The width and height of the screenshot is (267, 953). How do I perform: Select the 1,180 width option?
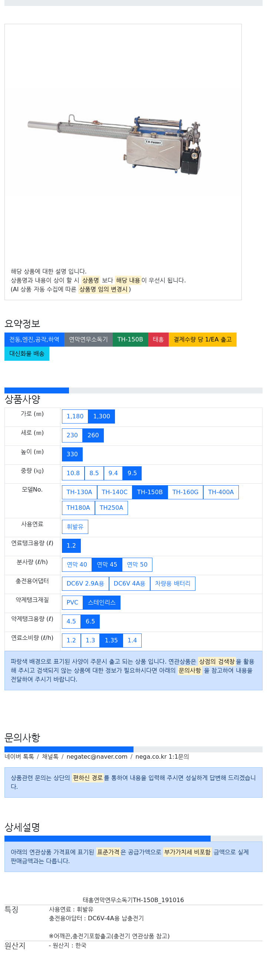pos(75,416)
